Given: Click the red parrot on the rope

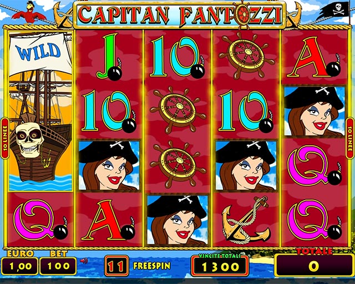Looking at the screenshot, I should tap(29, 12).
